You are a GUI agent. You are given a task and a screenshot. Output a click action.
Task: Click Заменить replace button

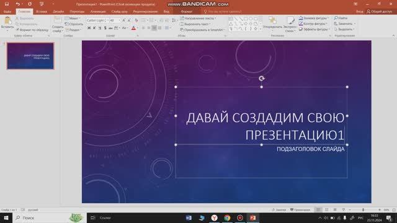(345, 24)
